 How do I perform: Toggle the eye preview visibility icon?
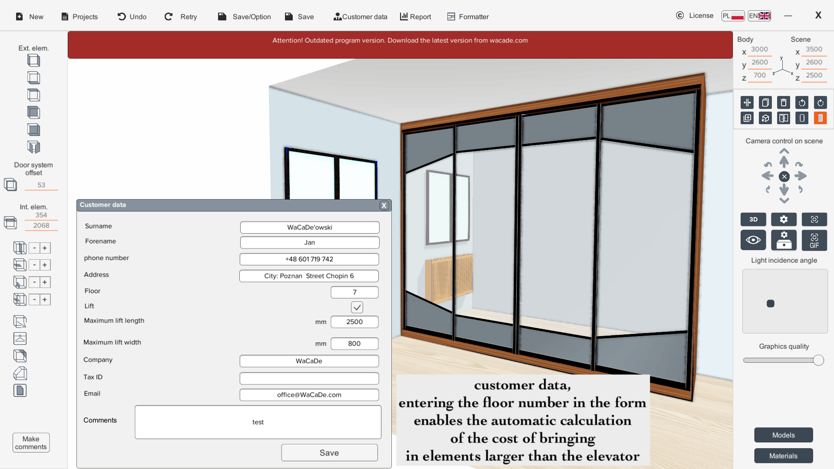[x=753, y=240]
